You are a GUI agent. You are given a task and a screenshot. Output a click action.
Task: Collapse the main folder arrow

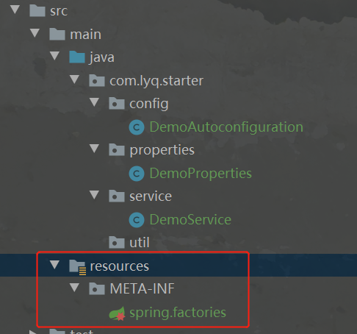[35, 33]
